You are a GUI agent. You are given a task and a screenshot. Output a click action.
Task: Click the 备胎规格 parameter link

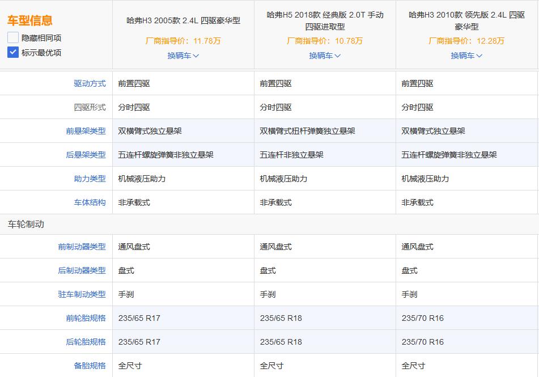pos(91,366)
